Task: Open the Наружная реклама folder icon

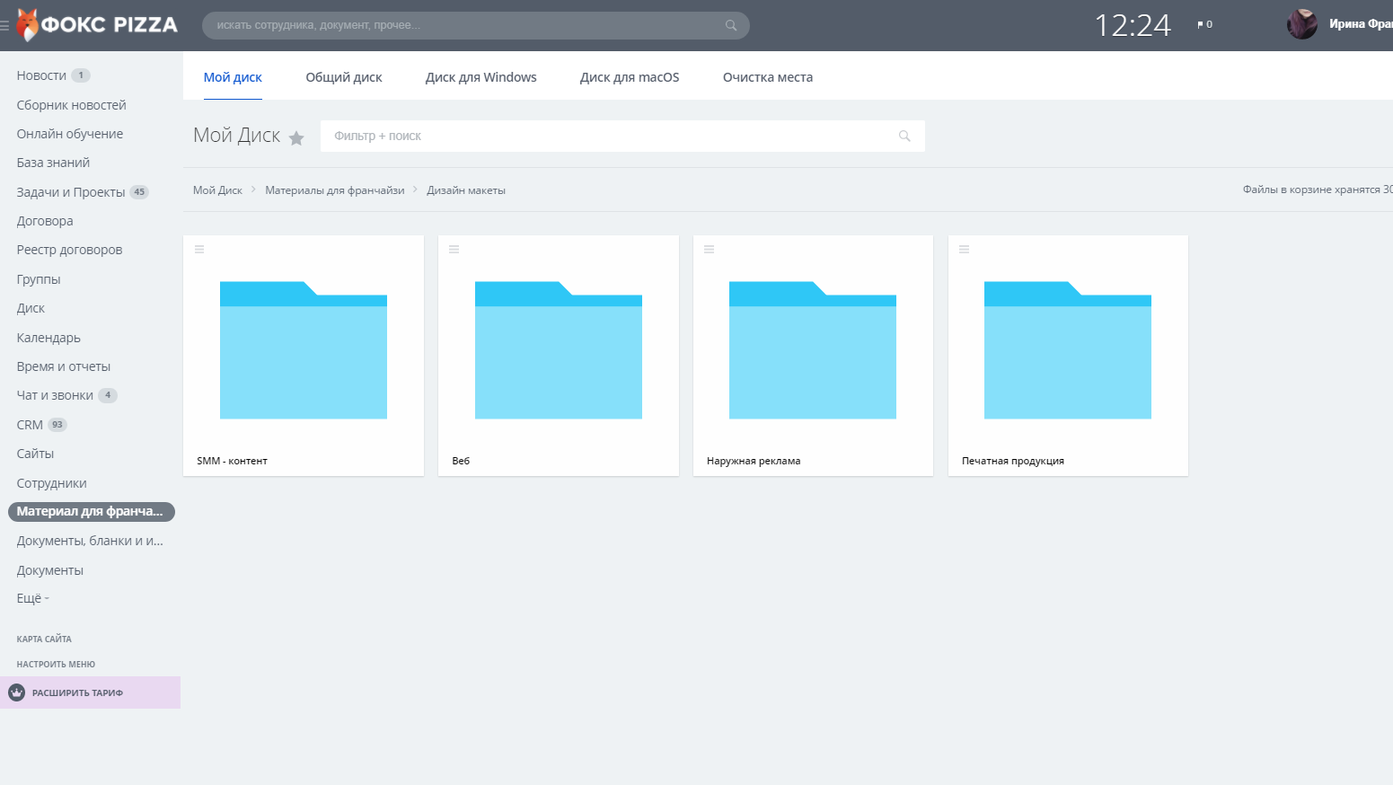Action: click(x=813, y=350)
